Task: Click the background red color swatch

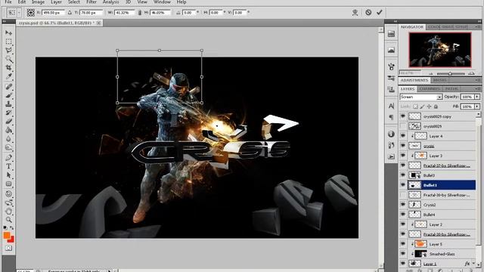Action: point(12,240)
